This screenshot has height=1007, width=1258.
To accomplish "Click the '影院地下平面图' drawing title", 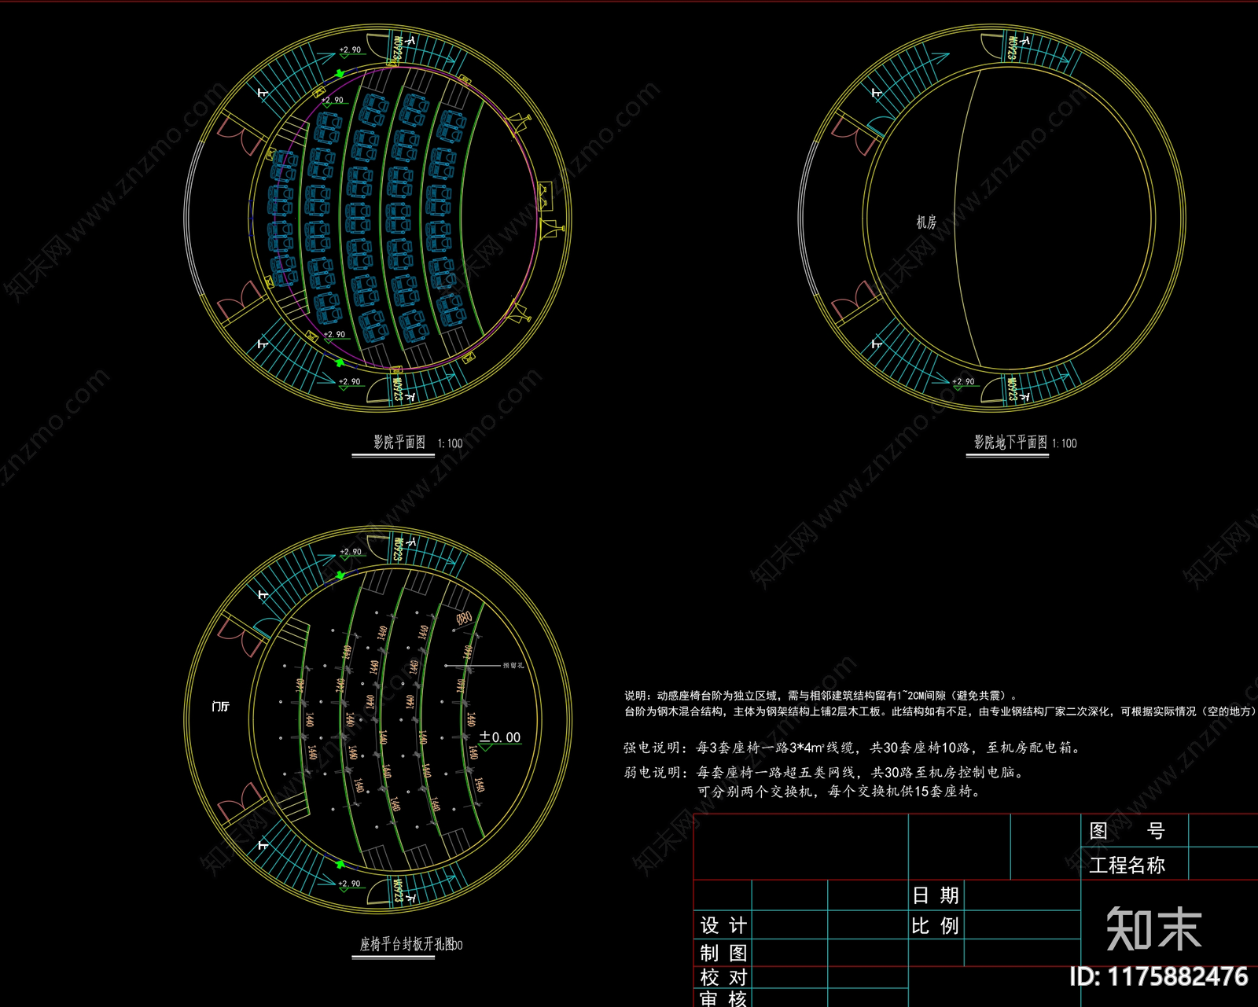I will (1010, 443).
